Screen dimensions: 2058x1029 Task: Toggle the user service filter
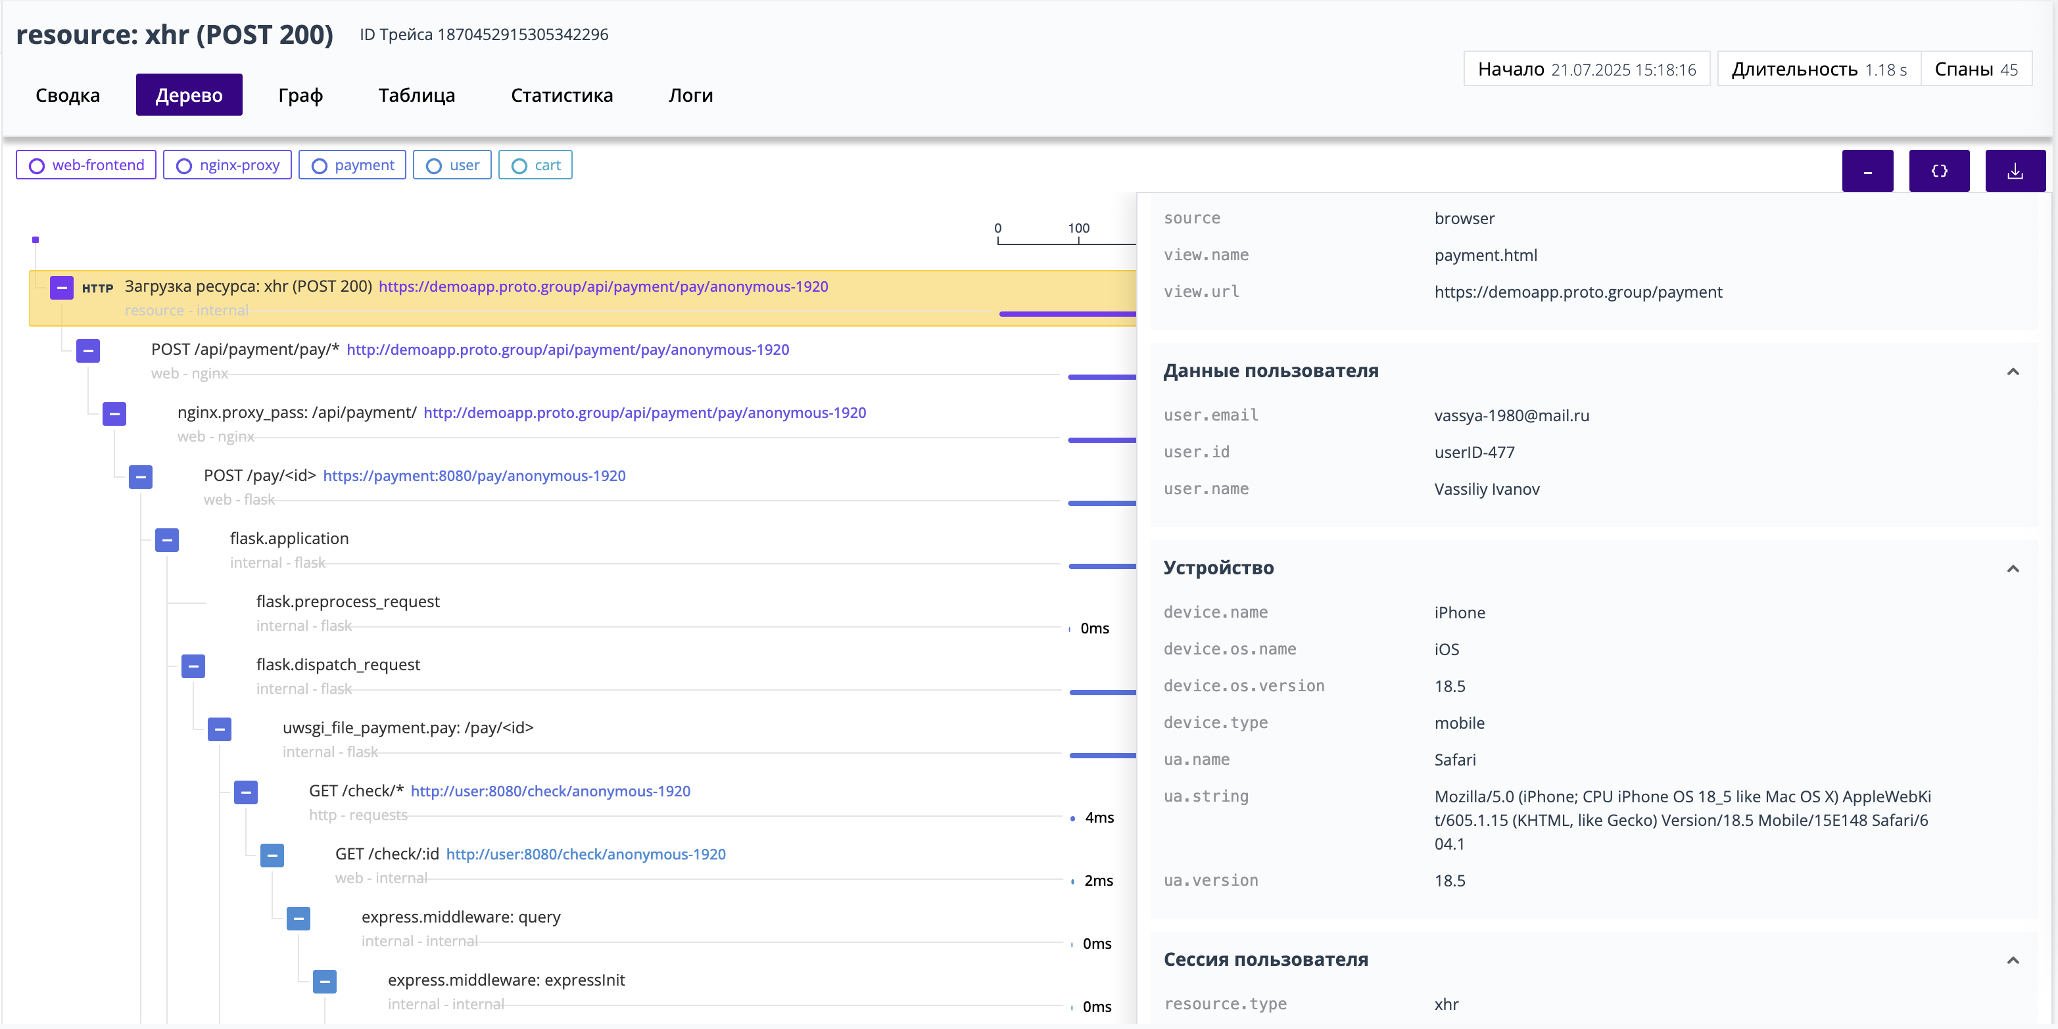[x=452, y=165]
